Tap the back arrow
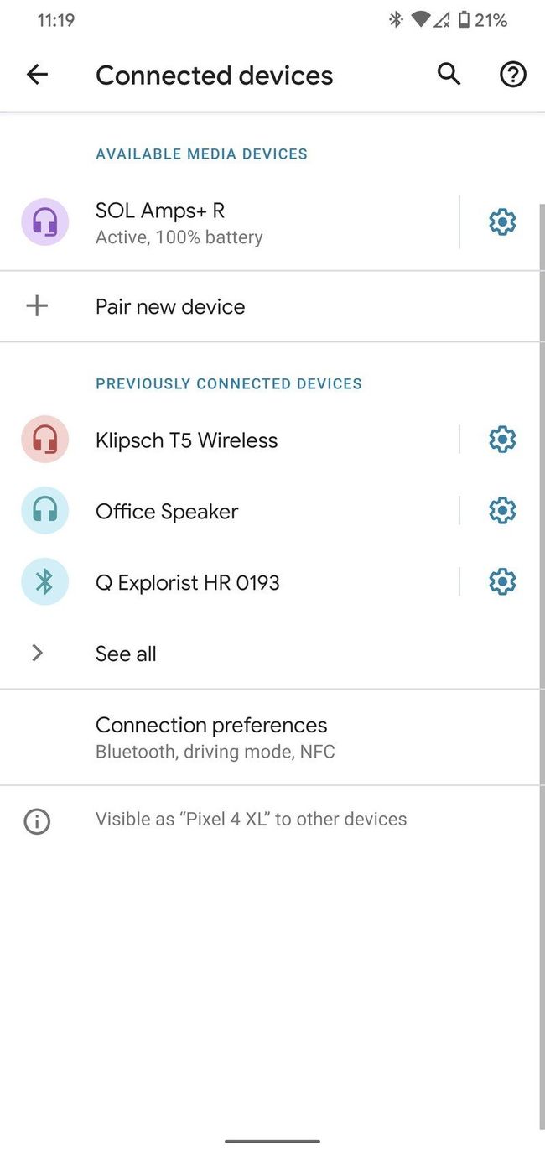The width and height of the screenshot is (545, 1151). 37,74
